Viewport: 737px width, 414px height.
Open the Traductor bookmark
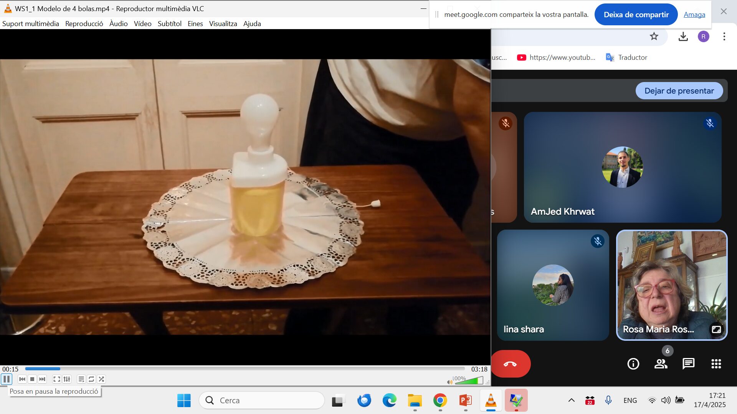tap(626, 58)
